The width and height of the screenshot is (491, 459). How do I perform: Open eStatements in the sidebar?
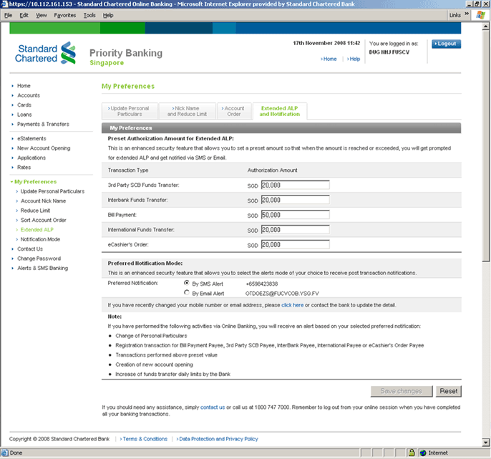tap(31, 138)
